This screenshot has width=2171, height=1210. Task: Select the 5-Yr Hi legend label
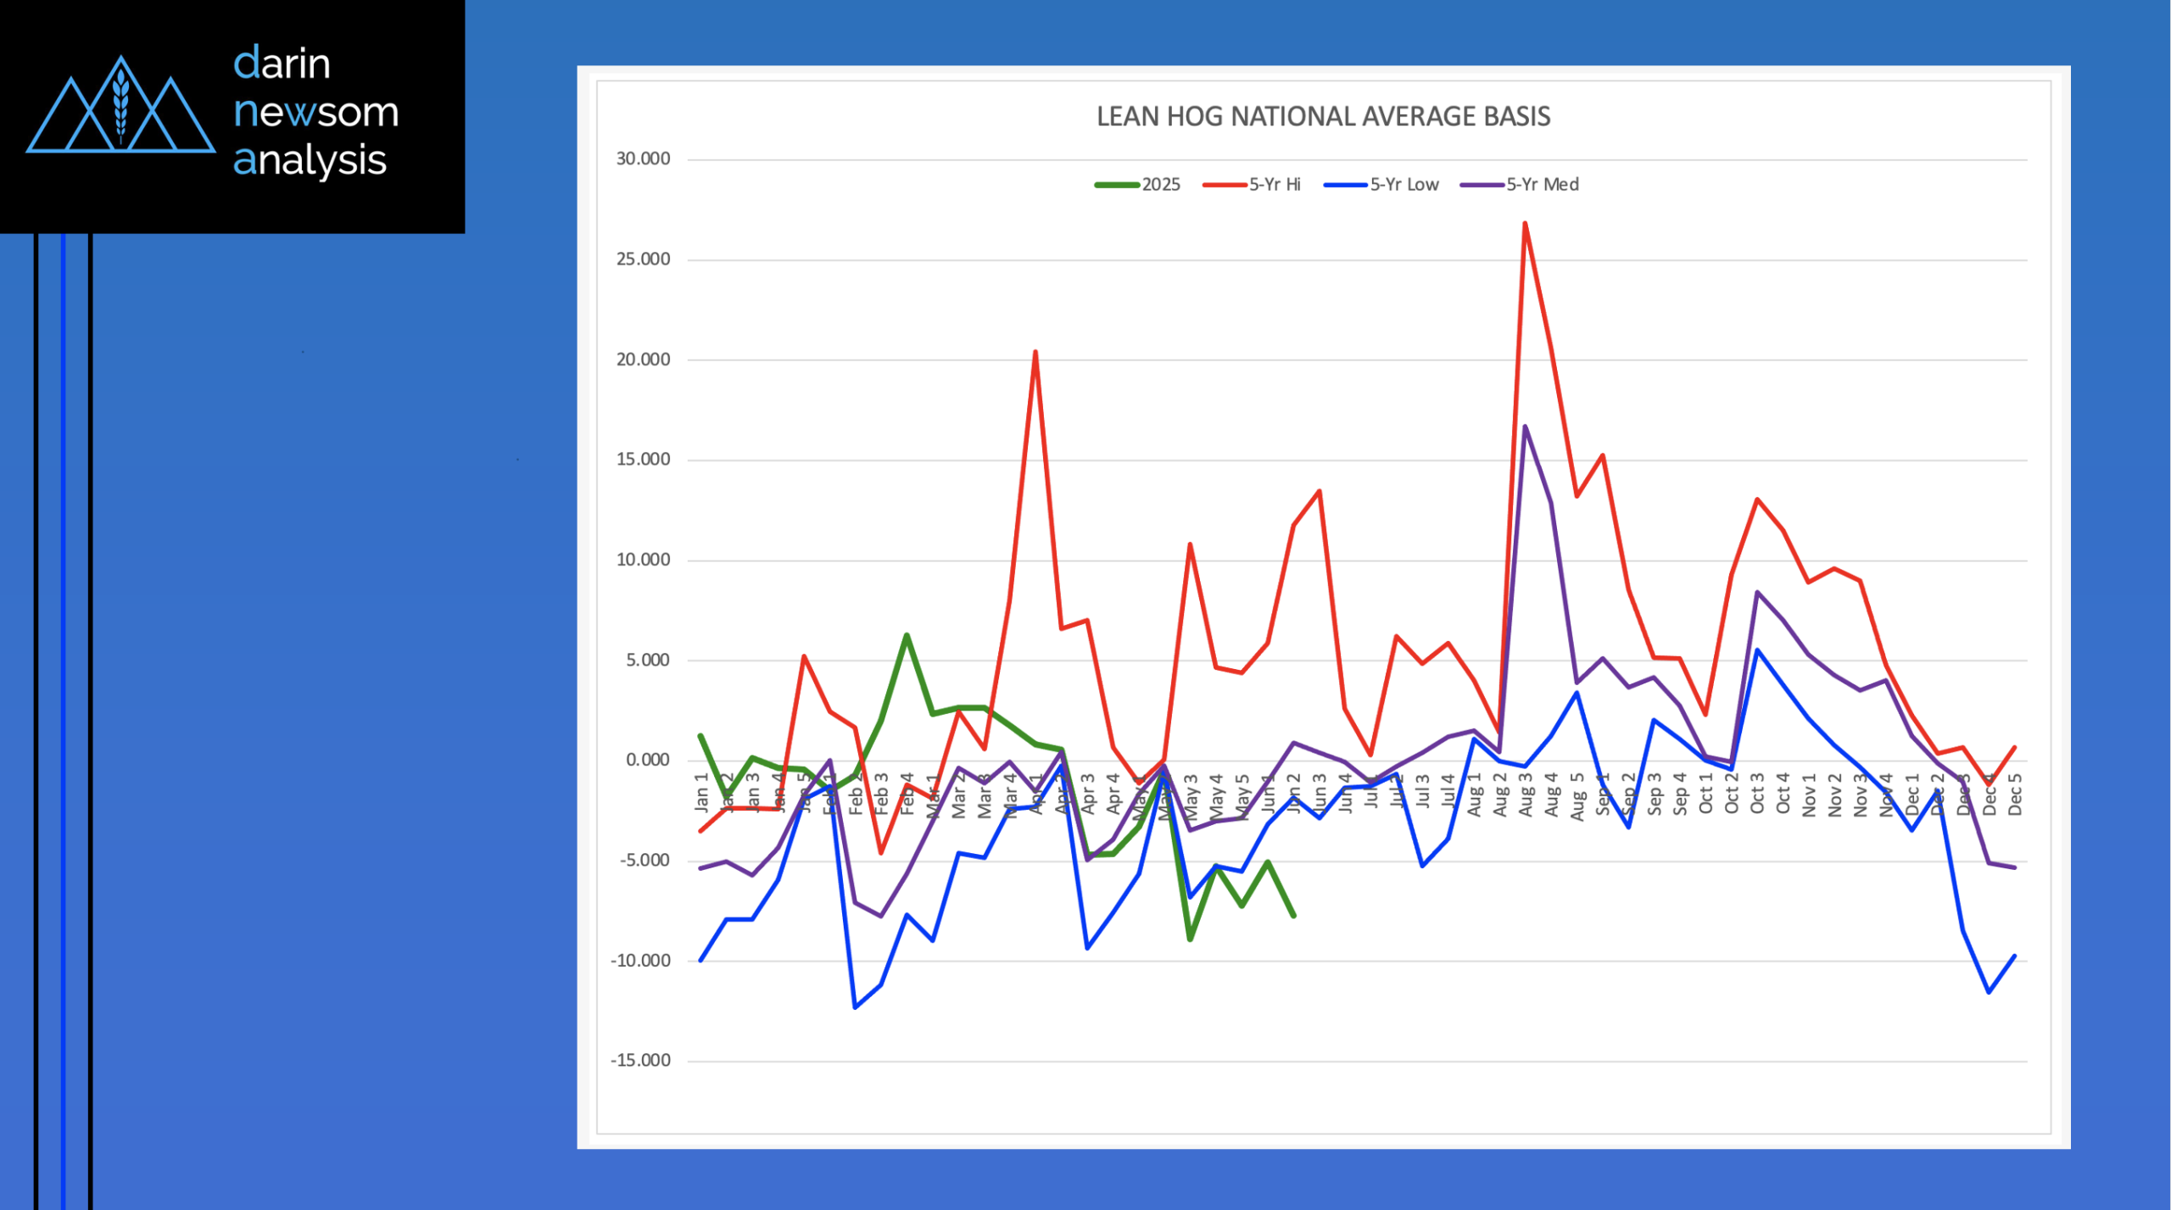click(x=1275, y=185)
